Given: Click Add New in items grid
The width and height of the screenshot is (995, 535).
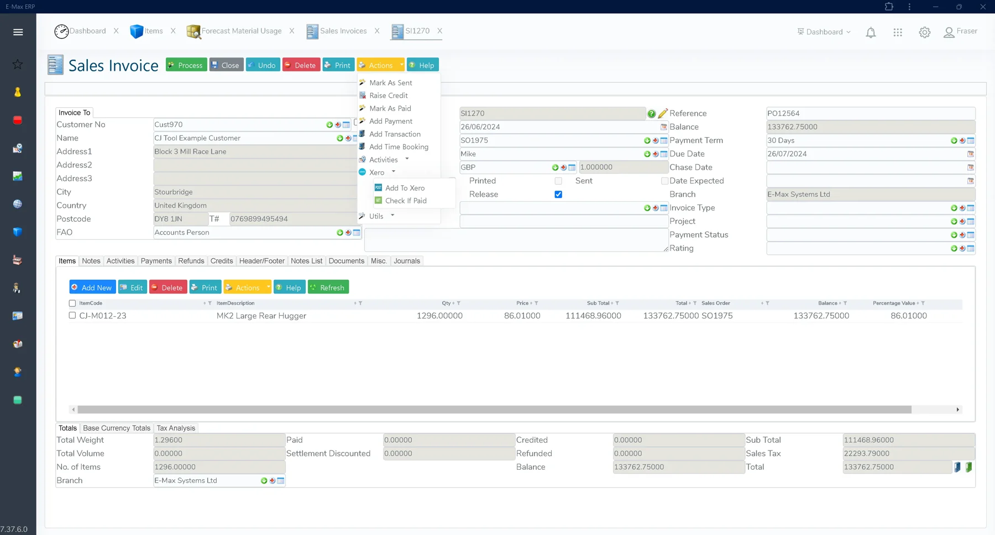Looking at the screenshot, I should point(92,287).
